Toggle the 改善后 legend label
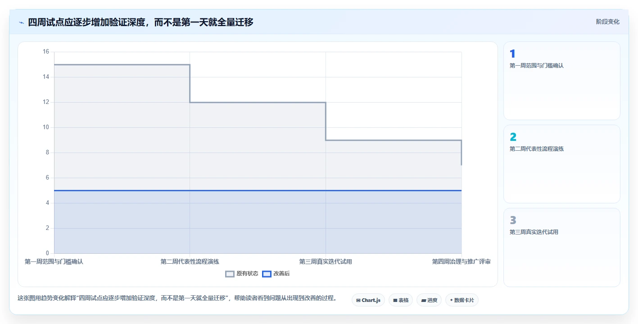The width and height of the screenshot is (638, 324). click(x=281, y=274)
